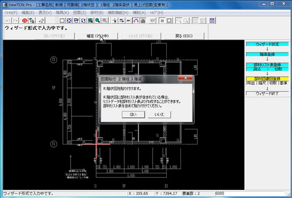This screenshot has width=292, height=198.
Task: Click the 縮尺 sub-step
Action: tap(262, 83)
